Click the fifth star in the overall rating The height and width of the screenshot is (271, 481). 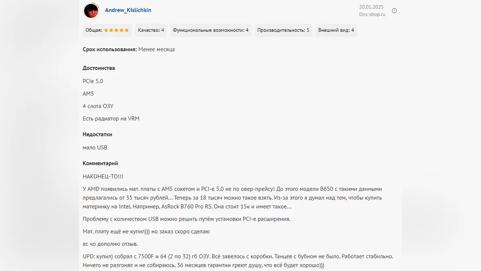point(127,30)
